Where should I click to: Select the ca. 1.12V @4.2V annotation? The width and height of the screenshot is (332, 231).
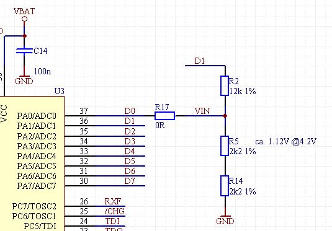pyautogui.click(x=286, y=141)
